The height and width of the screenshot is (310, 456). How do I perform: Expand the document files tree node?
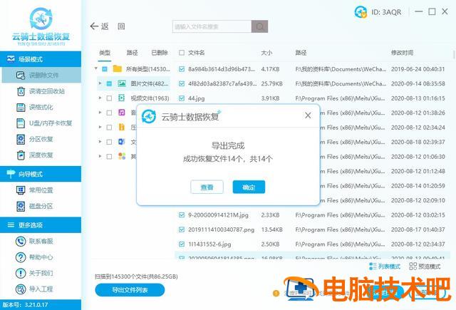100,142
